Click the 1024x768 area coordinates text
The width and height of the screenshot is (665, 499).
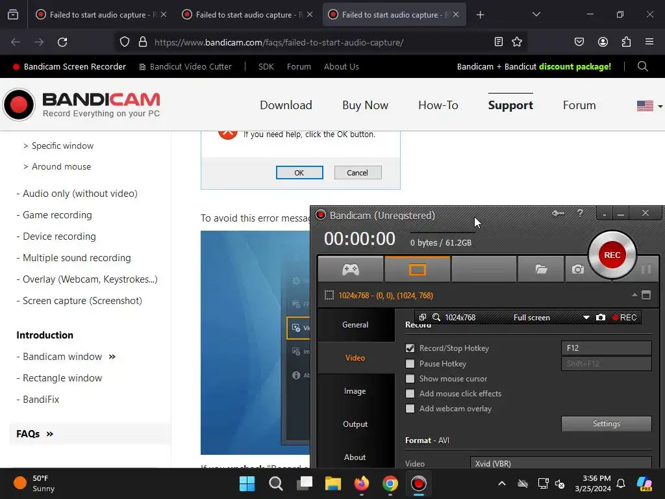coord(386,296)
